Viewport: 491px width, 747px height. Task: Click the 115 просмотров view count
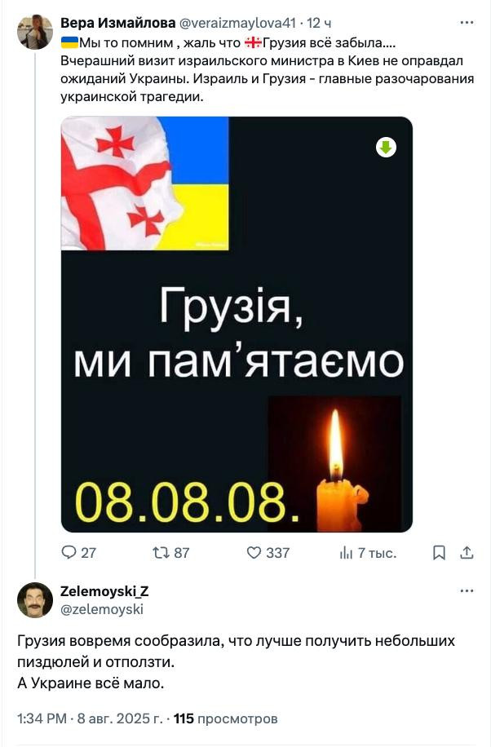coord(225,718)
